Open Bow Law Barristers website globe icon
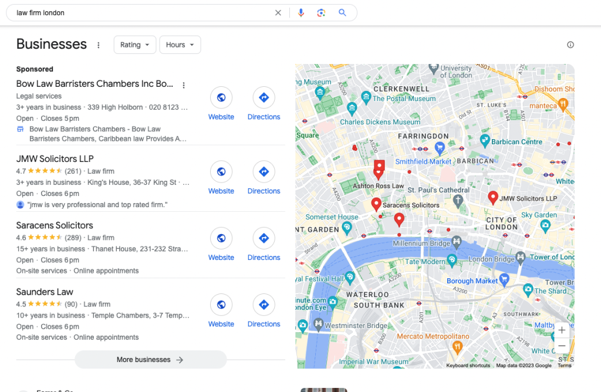The width and height of the screenshot is (601, 392). coord(221,97)
